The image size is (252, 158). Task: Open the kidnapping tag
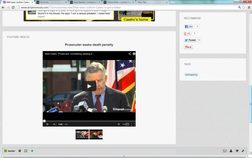tap(191, 75)
